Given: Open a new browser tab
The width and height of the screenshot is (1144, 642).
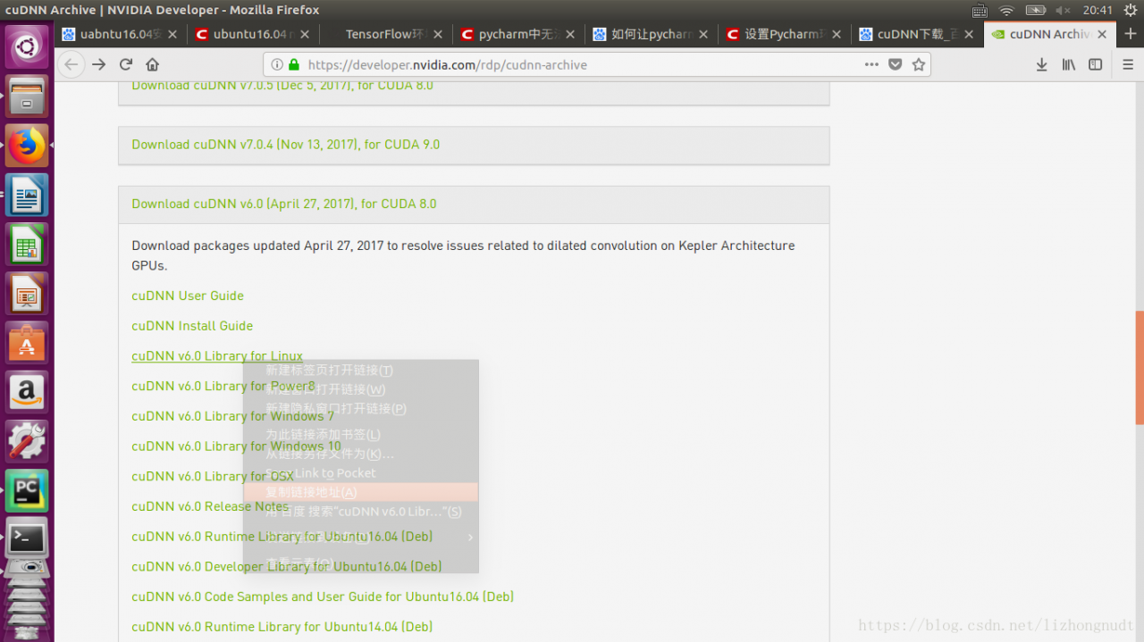Looking at the screenshot, I should click(1129, 34).
